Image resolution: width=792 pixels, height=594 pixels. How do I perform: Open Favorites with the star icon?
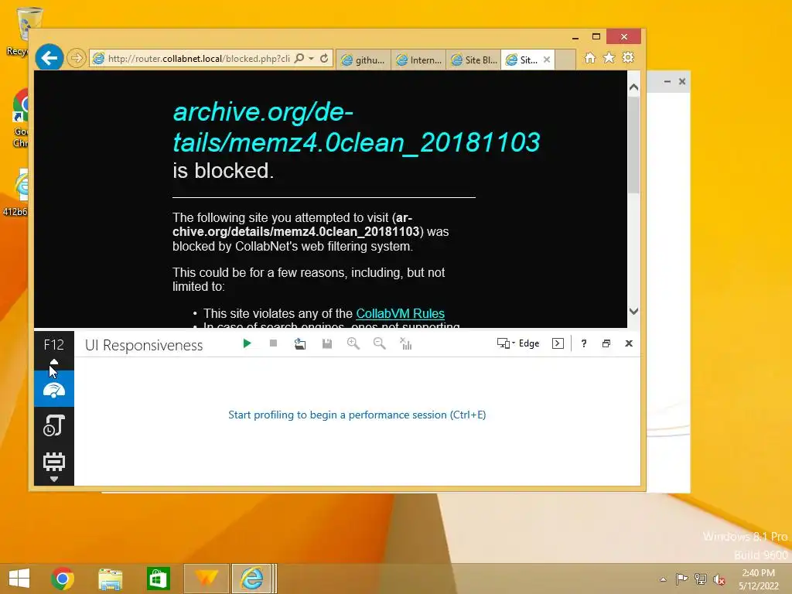[x=609, y=58]
